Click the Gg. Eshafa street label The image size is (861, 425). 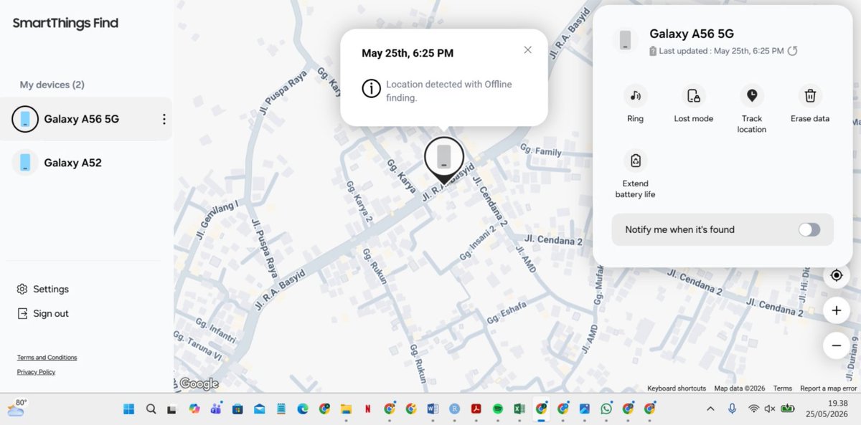pyautogui.click(x=507, y=312)
